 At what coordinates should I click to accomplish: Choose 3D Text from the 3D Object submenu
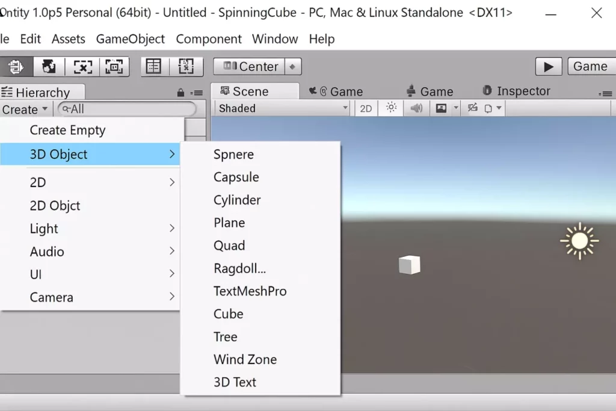pos(260,382)
